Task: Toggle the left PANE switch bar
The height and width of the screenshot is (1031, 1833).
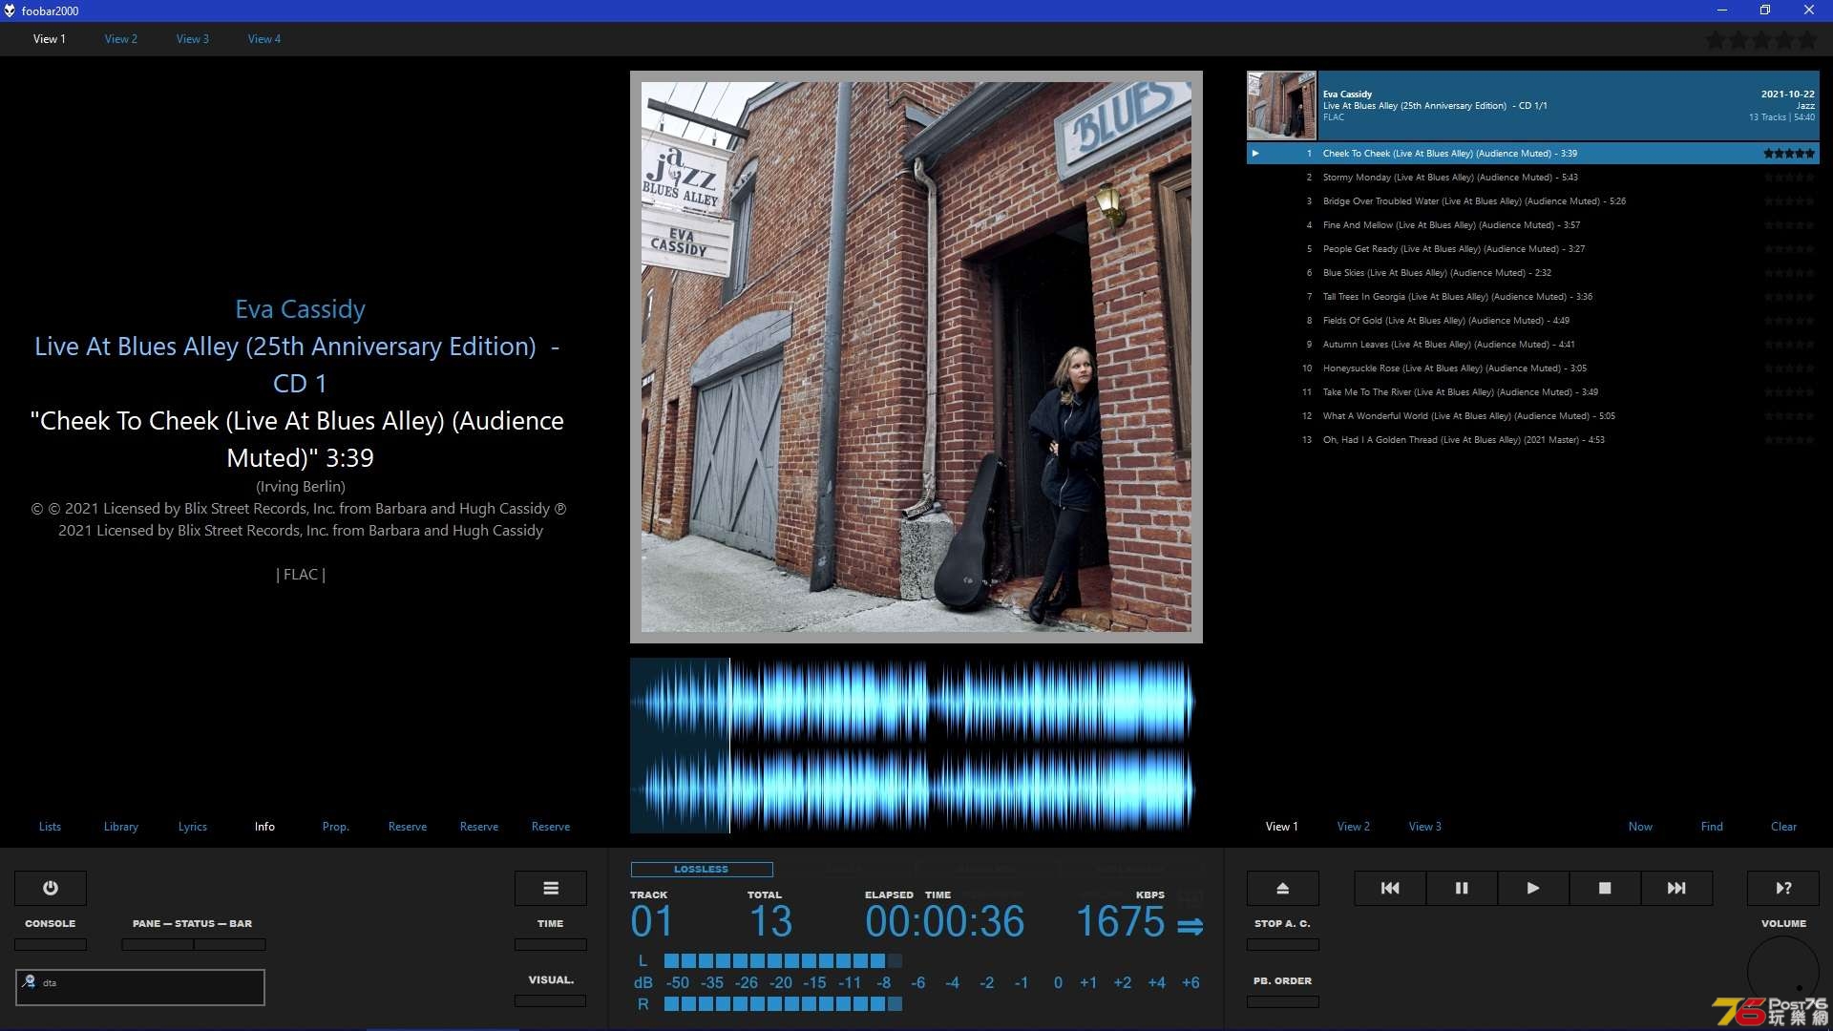Action: pos(158,944)
